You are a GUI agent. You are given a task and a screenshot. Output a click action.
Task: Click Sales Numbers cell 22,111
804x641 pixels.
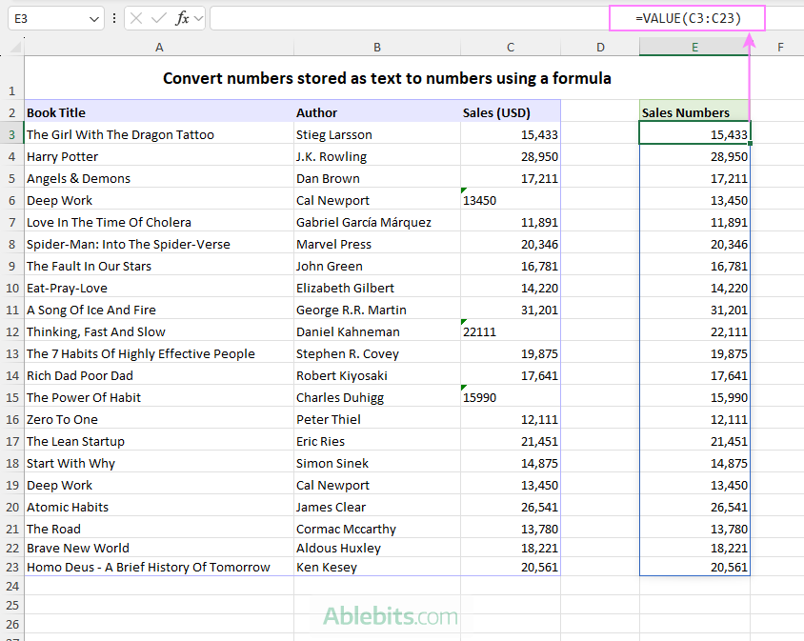pos(694,331)
